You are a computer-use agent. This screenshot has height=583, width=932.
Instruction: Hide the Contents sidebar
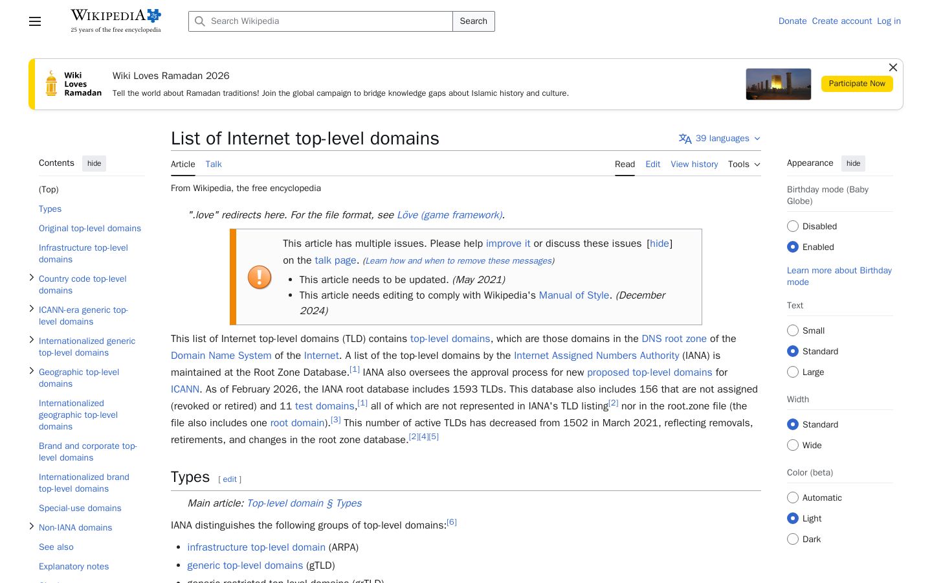(94, 163)
